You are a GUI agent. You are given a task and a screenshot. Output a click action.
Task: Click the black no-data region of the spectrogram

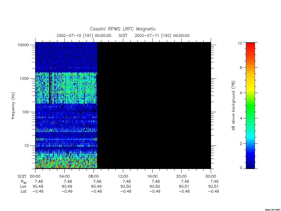tap(154, 105)
